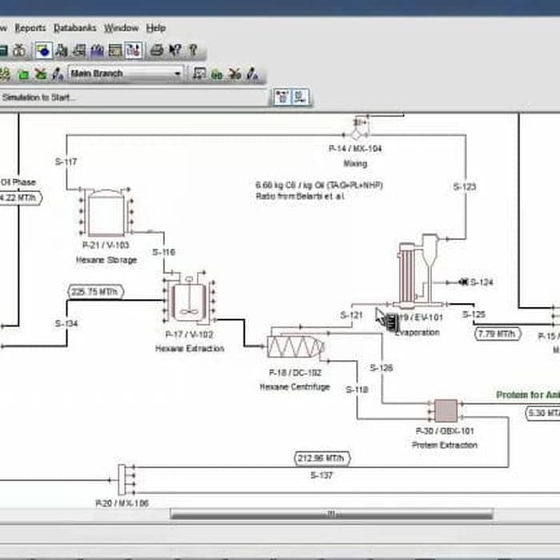Click the S-126 stream label
Image resolution: width=560 pixels, height=560 pixels.
(382, 368)
